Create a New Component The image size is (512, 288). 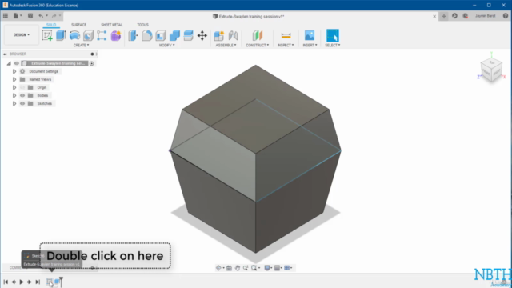point(219,35)
